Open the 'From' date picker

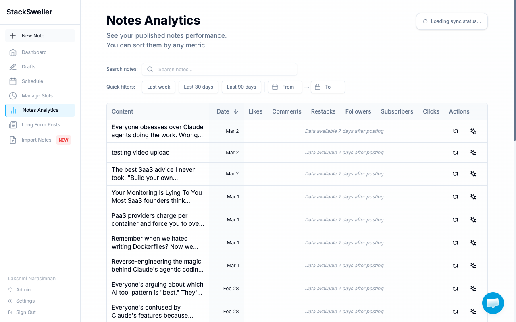pos(285,87)
